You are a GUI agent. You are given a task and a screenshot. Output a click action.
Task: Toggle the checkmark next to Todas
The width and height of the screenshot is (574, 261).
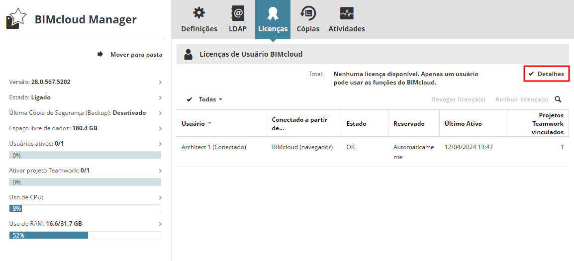point(189,99)
